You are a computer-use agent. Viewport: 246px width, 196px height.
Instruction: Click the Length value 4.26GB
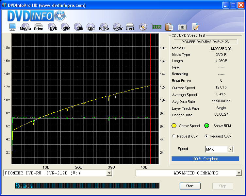click(x=221, y=61)
